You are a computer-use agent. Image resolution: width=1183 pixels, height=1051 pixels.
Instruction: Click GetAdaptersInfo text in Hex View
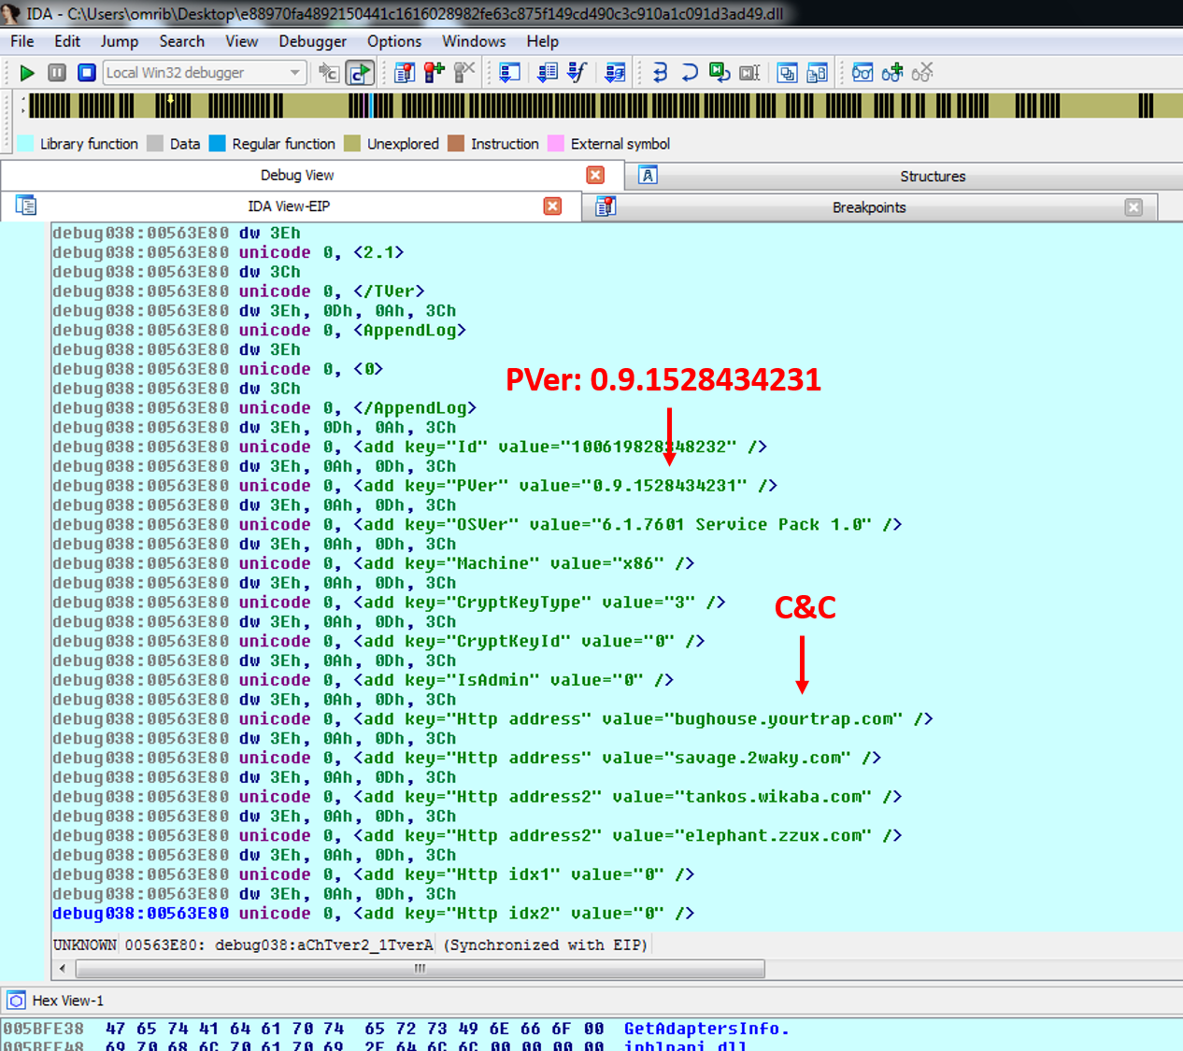(706, 1029)
